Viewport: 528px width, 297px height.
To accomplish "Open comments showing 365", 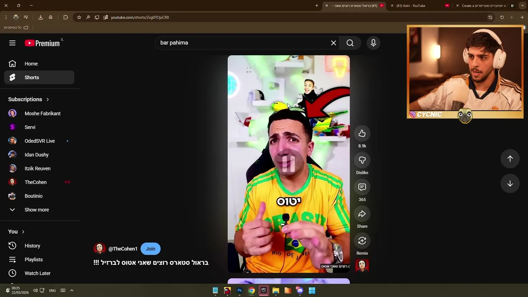I will coord(362,187).
